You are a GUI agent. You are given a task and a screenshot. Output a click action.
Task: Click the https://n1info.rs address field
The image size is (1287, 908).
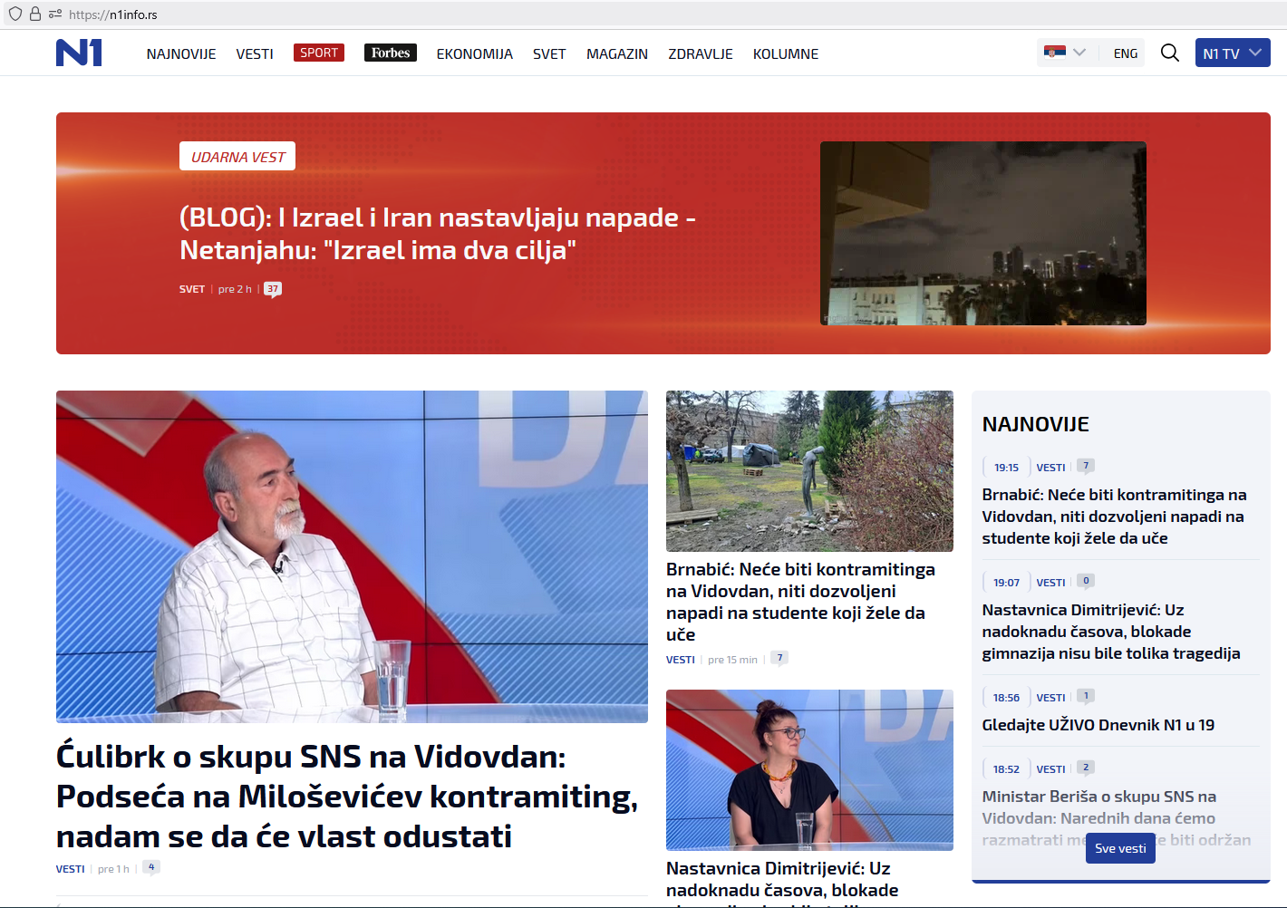click(x=113, y=14)
